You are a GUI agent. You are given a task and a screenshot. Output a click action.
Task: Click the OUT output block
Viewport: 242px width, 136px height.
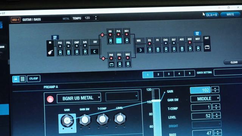(x=207, y=44)
